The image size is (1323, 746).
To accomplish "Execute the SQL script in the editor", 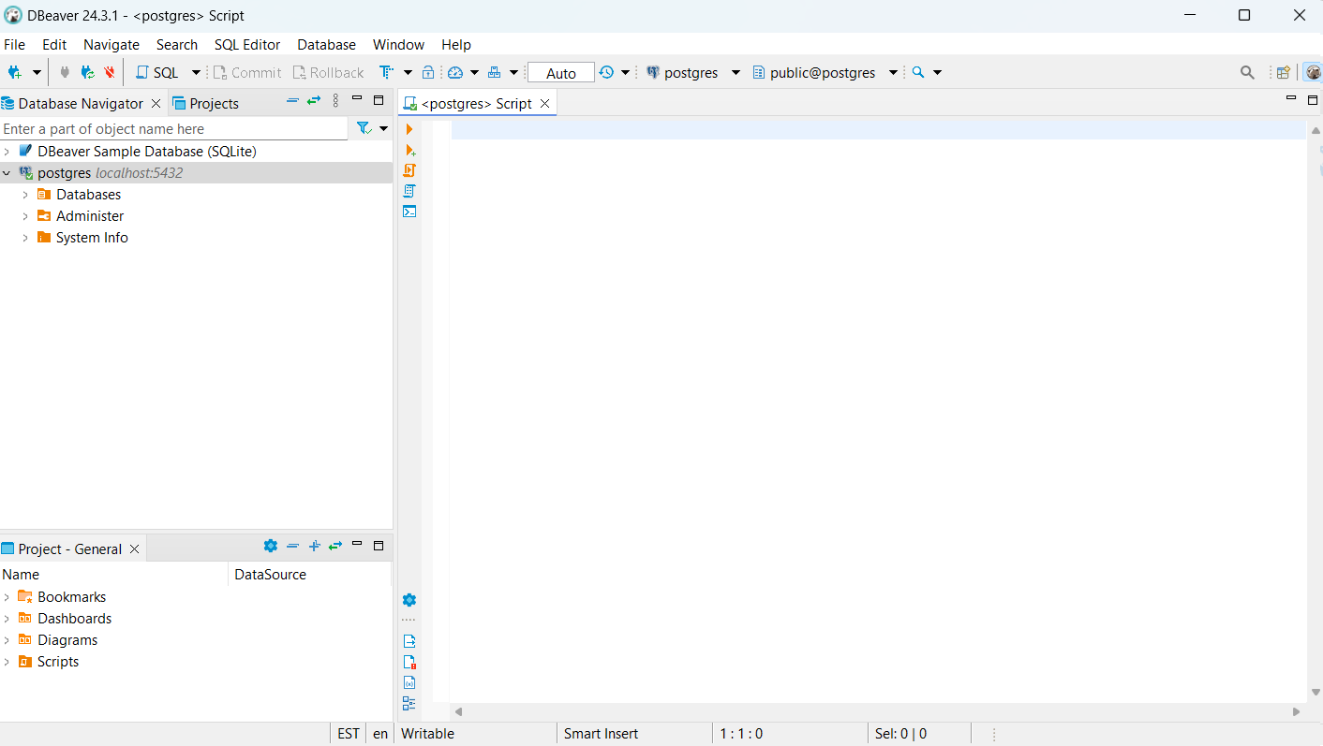I will tap(409, 170).
